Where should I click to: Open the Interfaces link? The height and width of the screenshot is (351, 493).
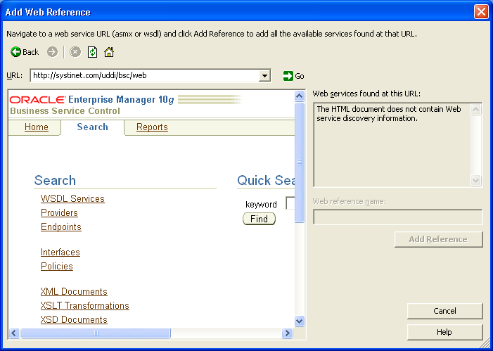click(60, 253)
